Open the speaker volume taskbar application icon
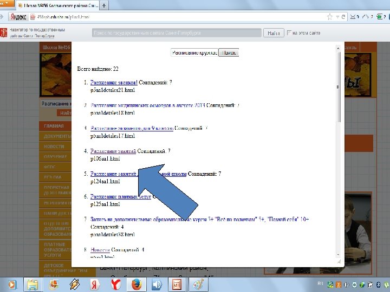 [x=157, y=284]
